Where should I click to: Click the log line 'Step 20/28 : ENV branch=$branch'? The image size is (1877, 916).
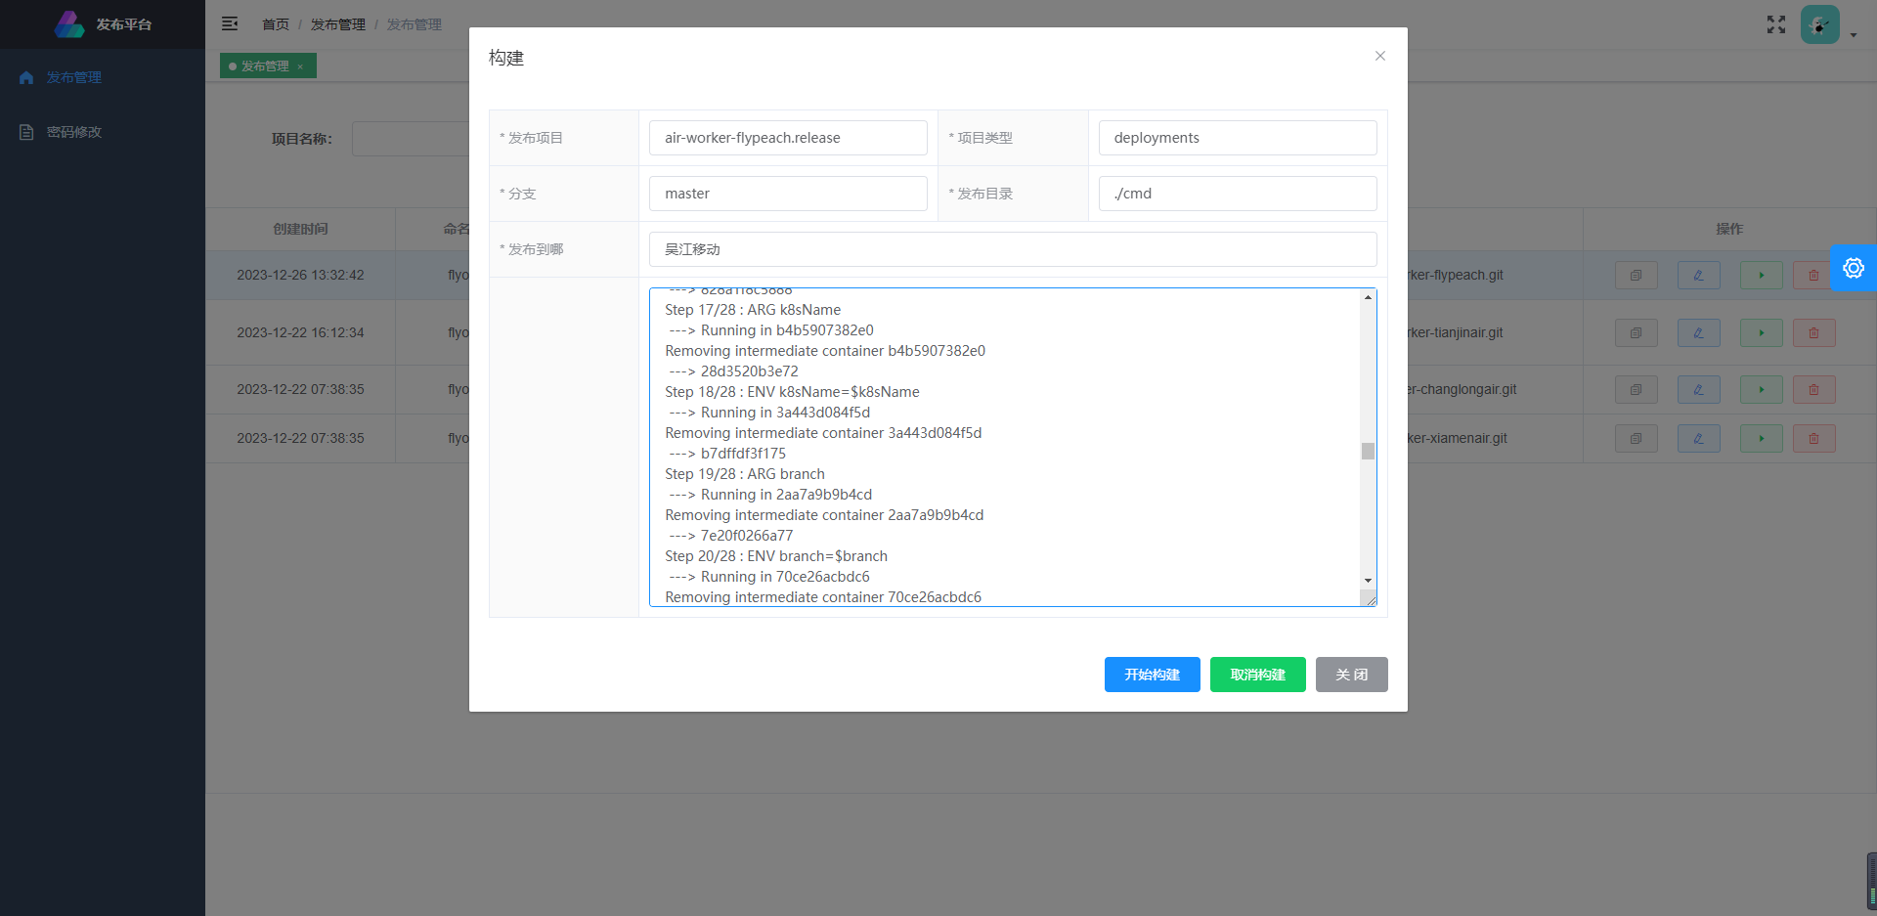click(x=776, y=556)
